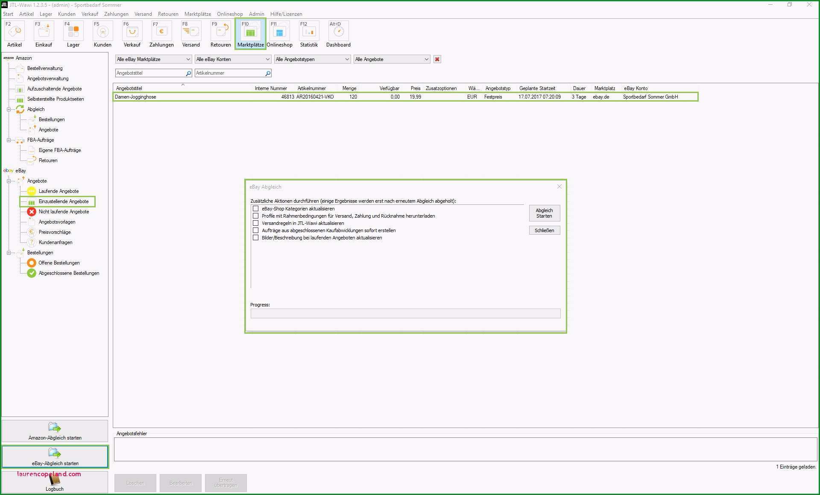Open the Alle Angebote dropdown
This screenshot has width=820, height=495.
pyautogui.click(x=392, y=59)
